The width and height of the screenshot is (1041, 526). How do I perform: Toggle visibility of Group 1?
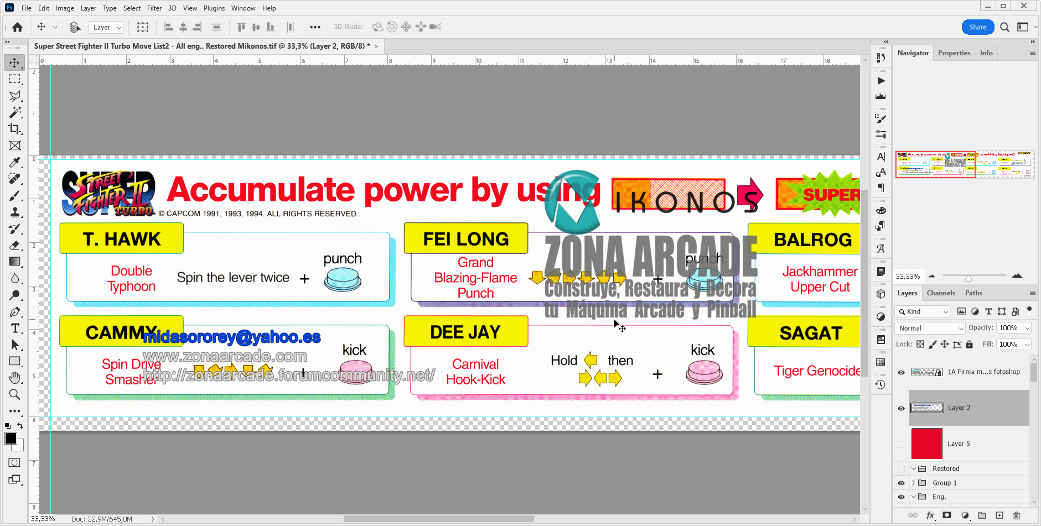coord(901,483)
